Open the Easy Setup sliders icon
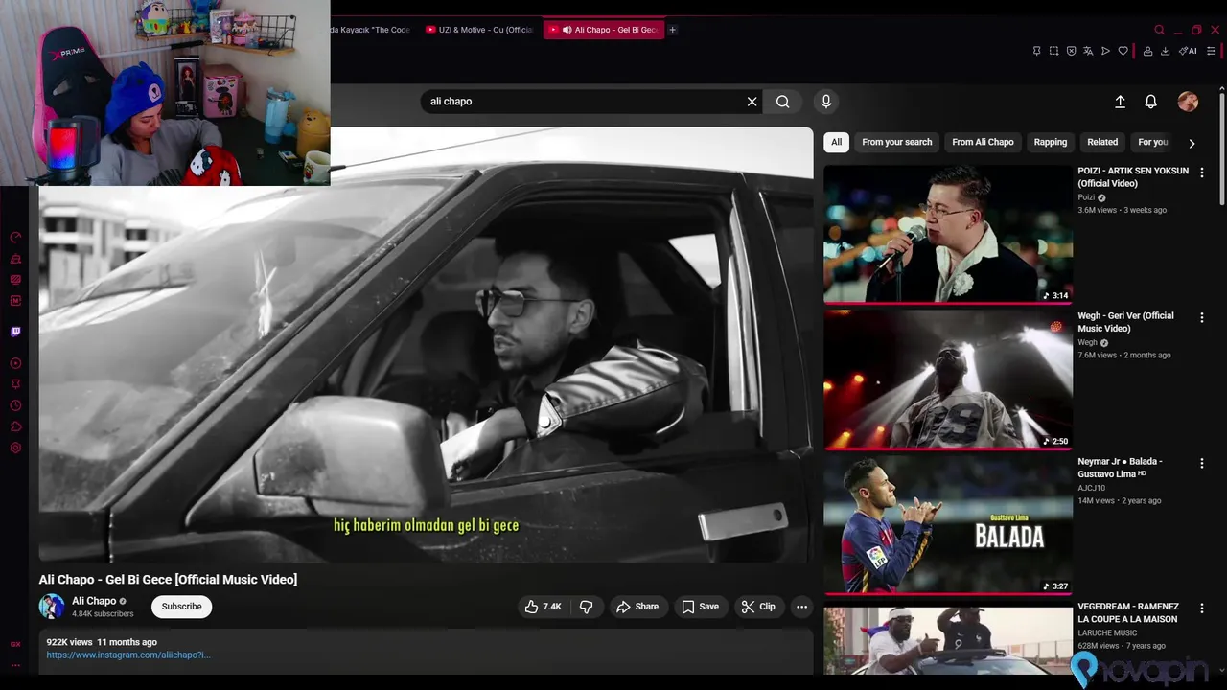Screen dimensions: 1227x690 (x=1212, y=51)
